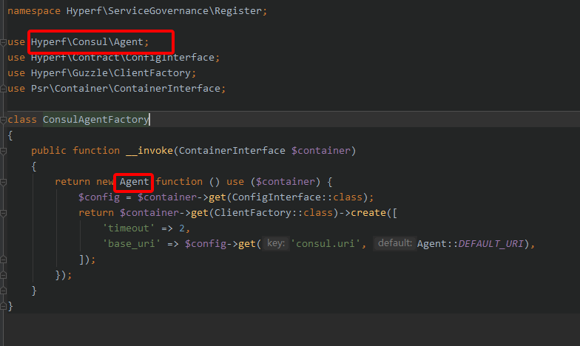The height and width of the screenshot is (346, 580).
Task: Click '$container' parameter in __invoke signature
Action: (x=321, y=151)
